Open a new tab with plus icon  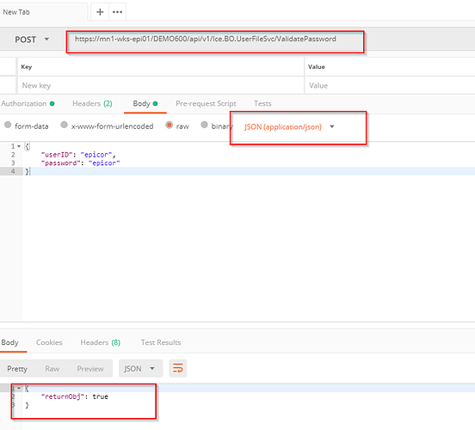click(x=100, y=12)
